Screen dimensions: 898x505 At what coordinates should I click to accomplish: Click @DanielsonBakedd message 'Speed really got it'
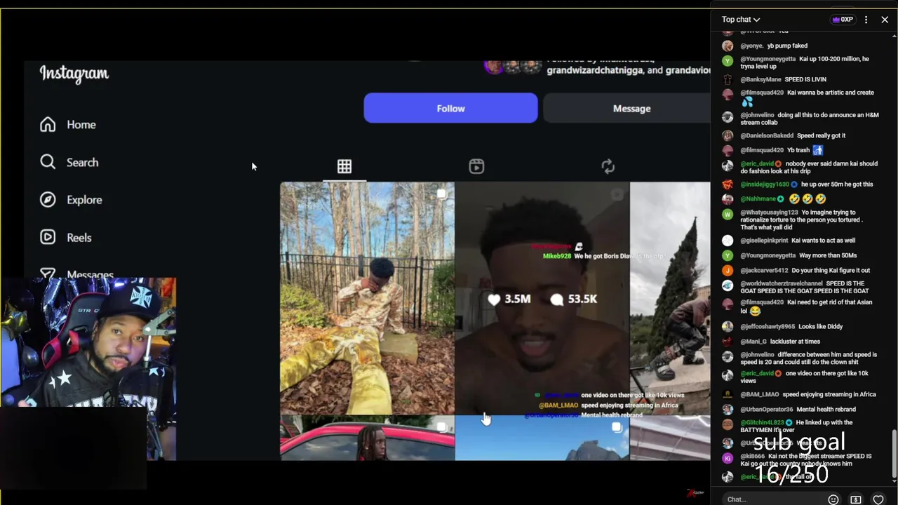tap(793, 135)
